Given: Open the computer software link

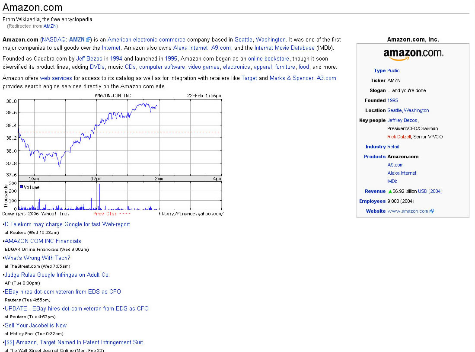Looking at the screenshot, I should (162, 67).
